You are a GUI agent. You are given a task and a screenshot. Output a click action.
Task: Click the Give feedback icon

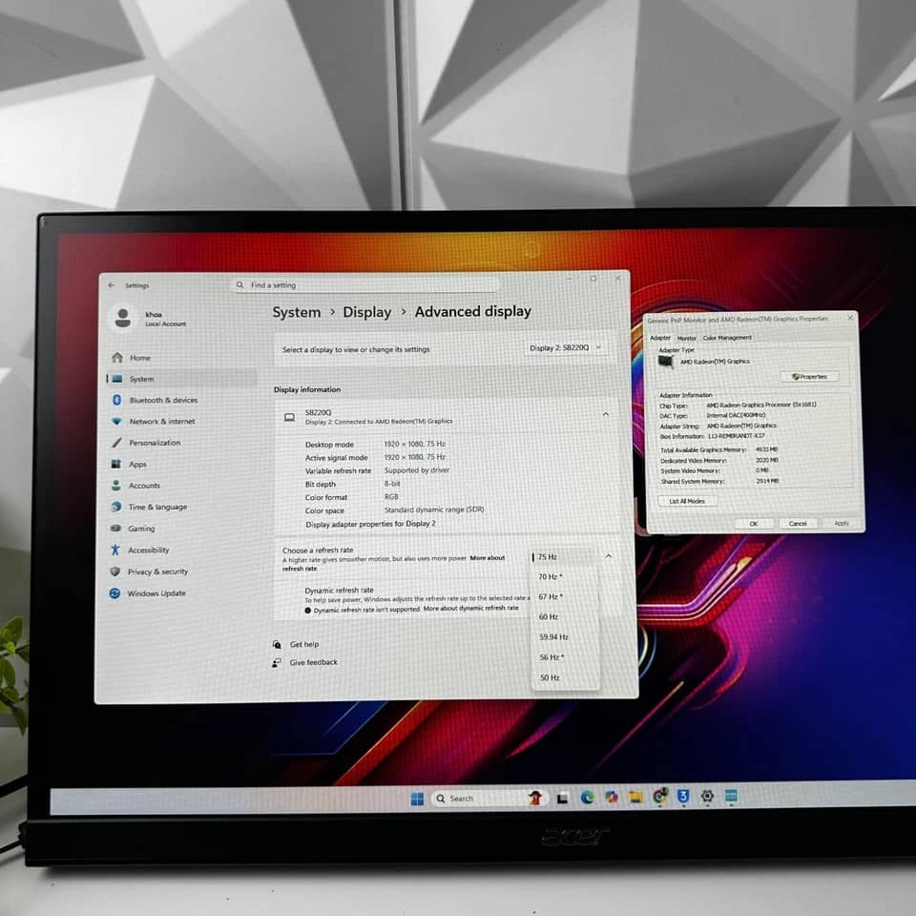[277, 662]
